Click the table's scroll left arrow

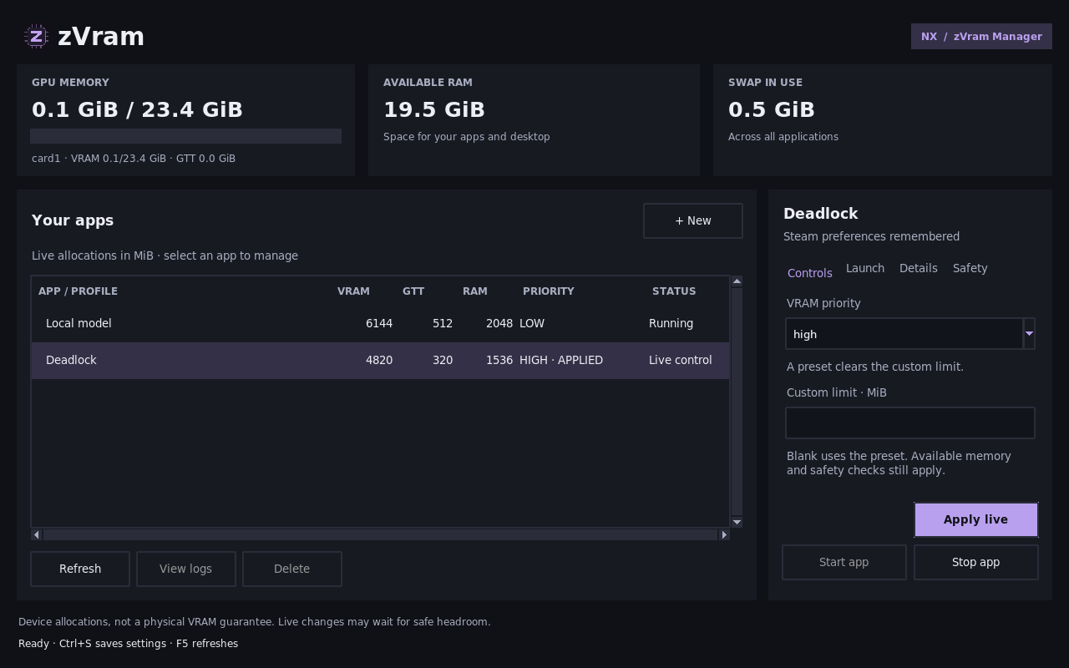(x=36, y=534)
